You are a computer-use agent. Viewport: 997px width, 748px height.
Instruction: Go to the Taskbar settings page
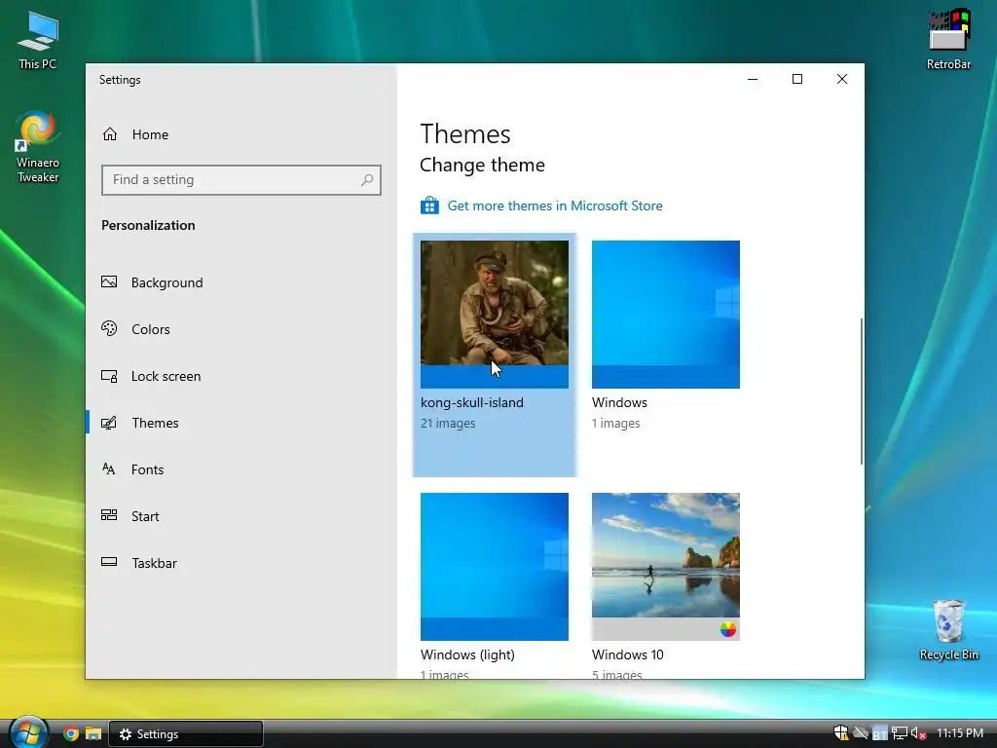[241, 563]
